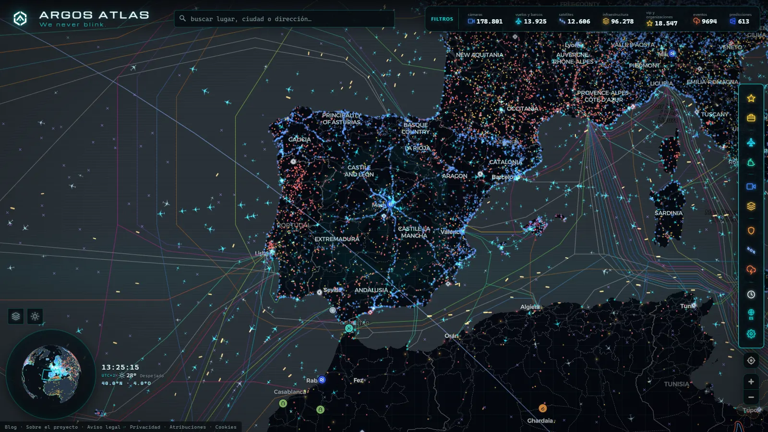This screenshot has width=768, height=432.
Task: Open the favorites star in right sidebar
Action: (x=751, y=98)
